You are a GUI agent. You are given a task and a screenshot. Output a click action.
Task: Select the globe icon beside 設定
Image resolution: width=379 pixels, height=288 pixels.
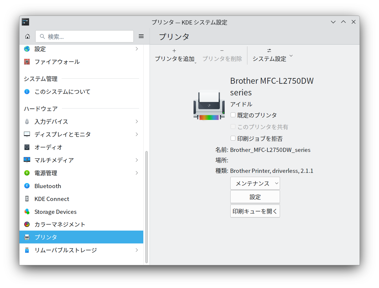[27, 49]
